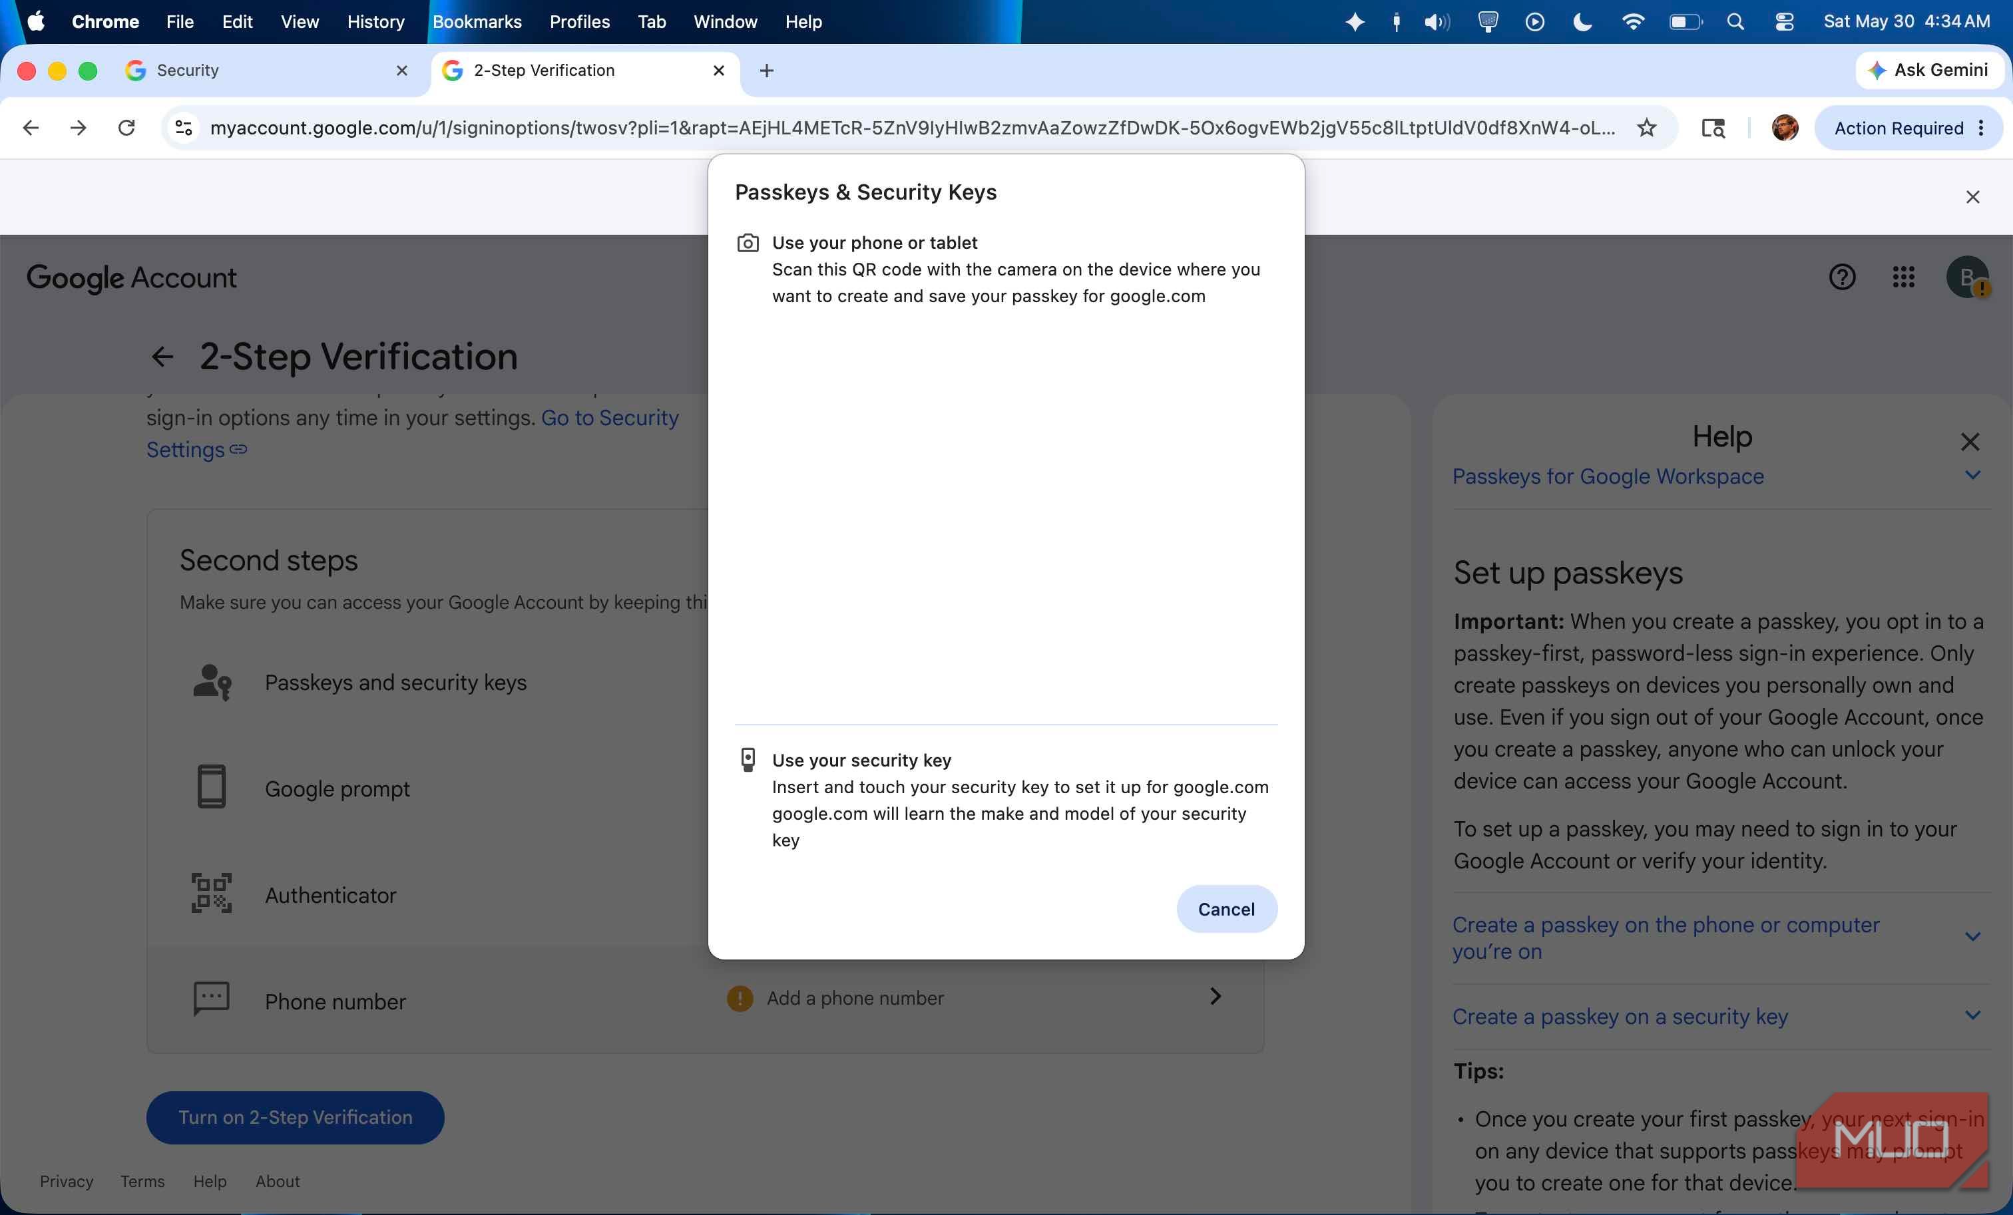Open the Bookmarks menu
2013x1215 pixels.
point(477,22)
